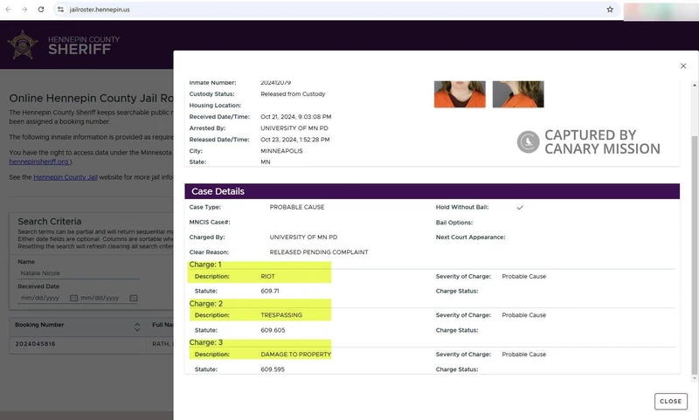The width and height of the screenshot is (699, 420).
Task: Click the TRESPASSING charge description
Action: click(281, 315)
